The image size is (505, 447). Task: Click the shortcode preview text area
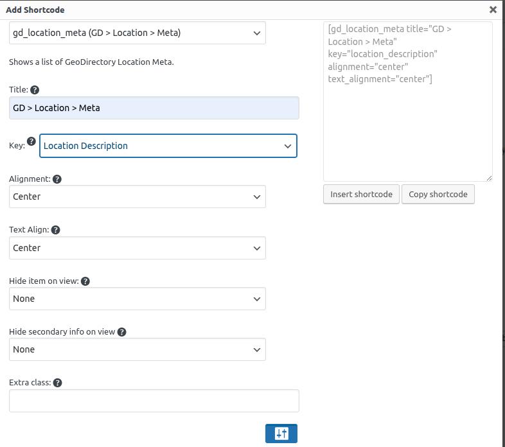[x=407, y=128]
